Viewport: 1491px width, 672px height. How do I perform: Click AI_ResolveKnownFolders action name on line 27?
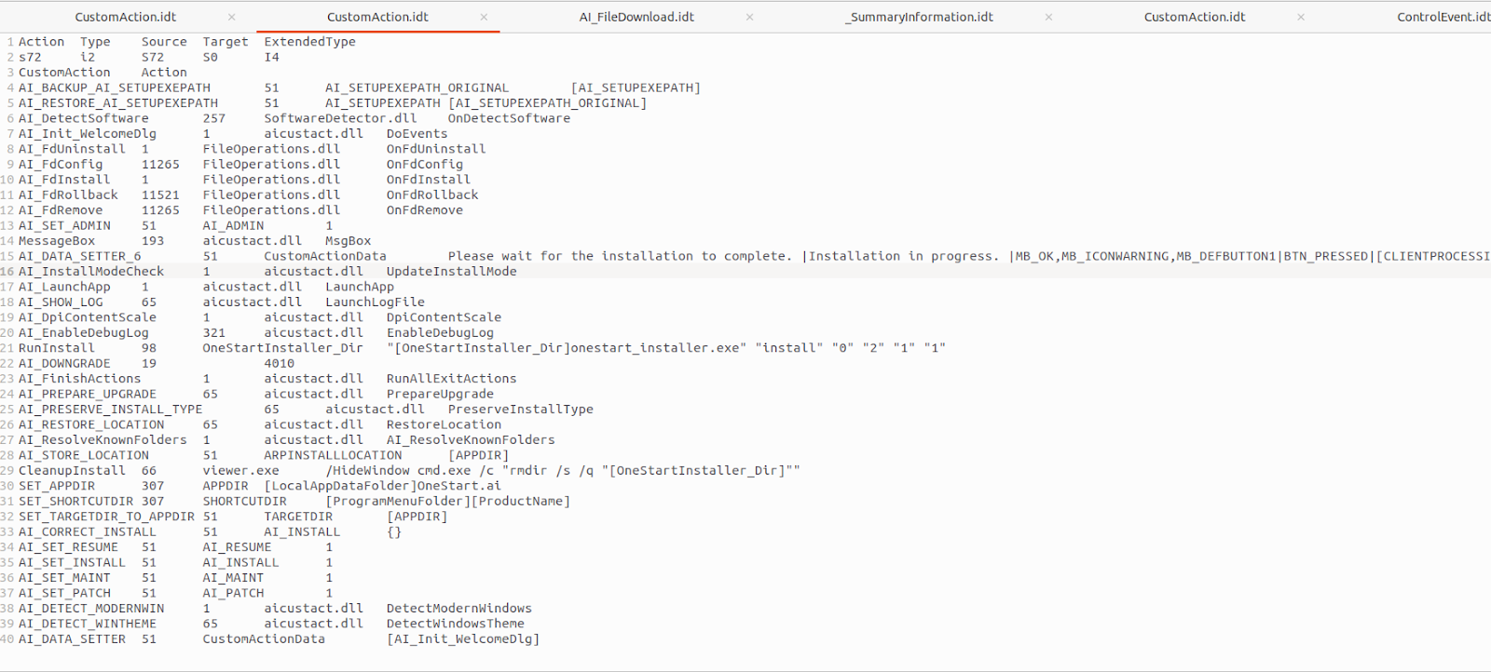(103, 440)
